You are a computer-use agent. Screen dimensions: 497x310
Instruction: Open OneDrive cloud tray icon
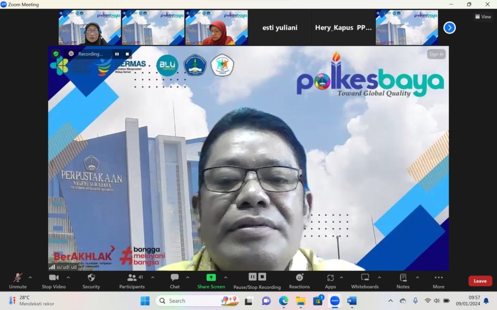click(x=403, y=301)
